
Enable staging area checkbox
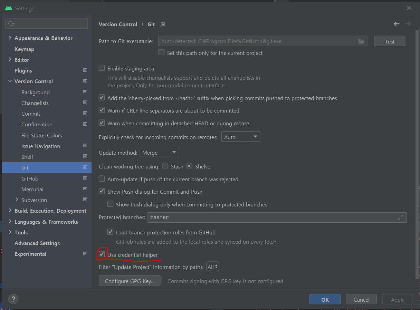click(102, 68)
